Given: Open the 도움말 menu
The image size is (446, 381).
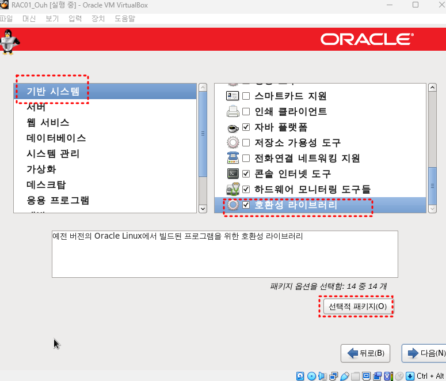Looking at the screenshot, I should (125, 19).
